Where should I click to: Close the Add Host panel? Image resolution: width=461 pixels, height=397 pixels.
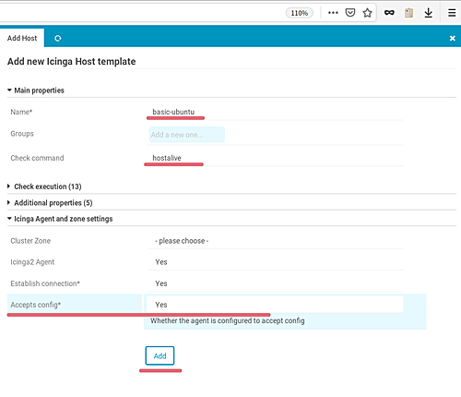pyautogui.click(x=453, y=38)
